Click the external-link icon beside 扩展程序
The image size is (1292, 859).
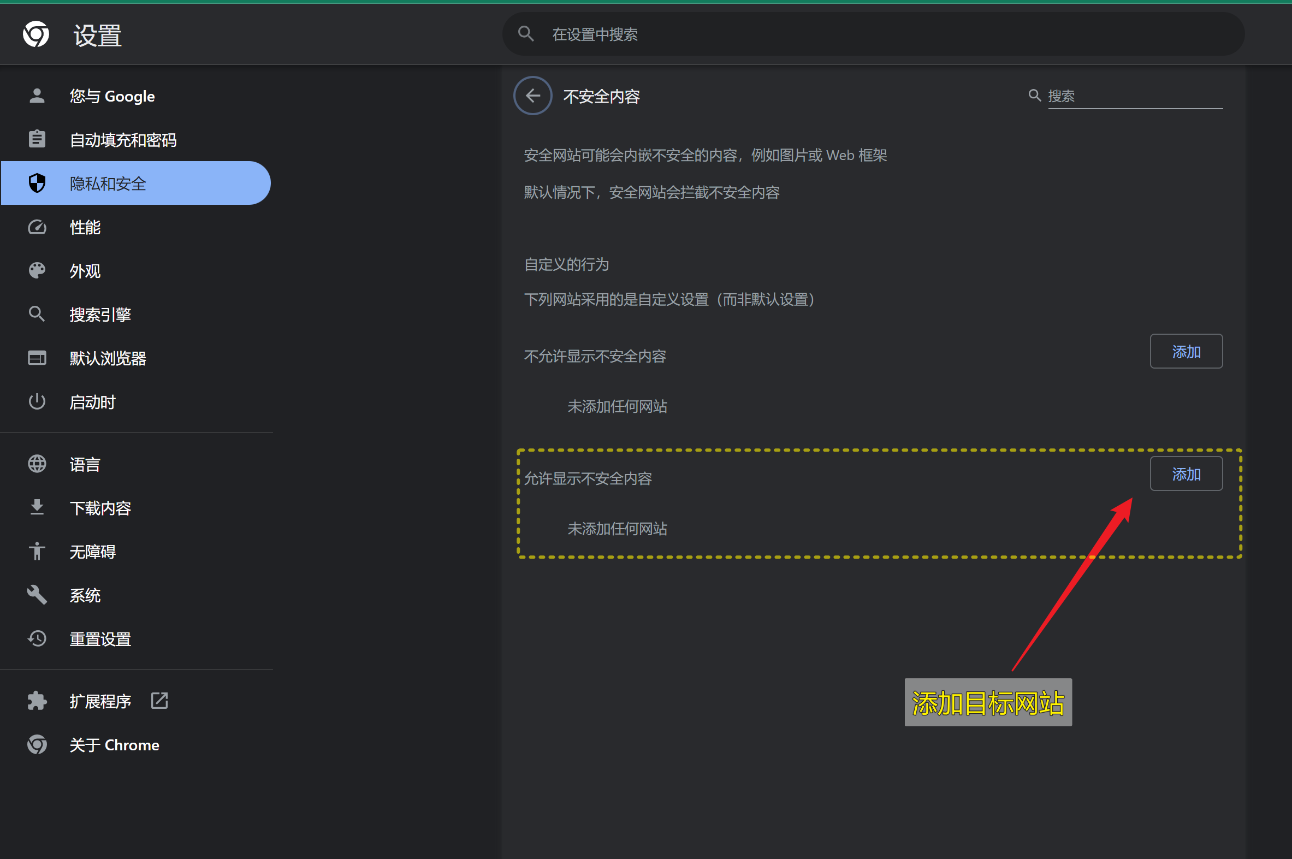tap(159, 701)
